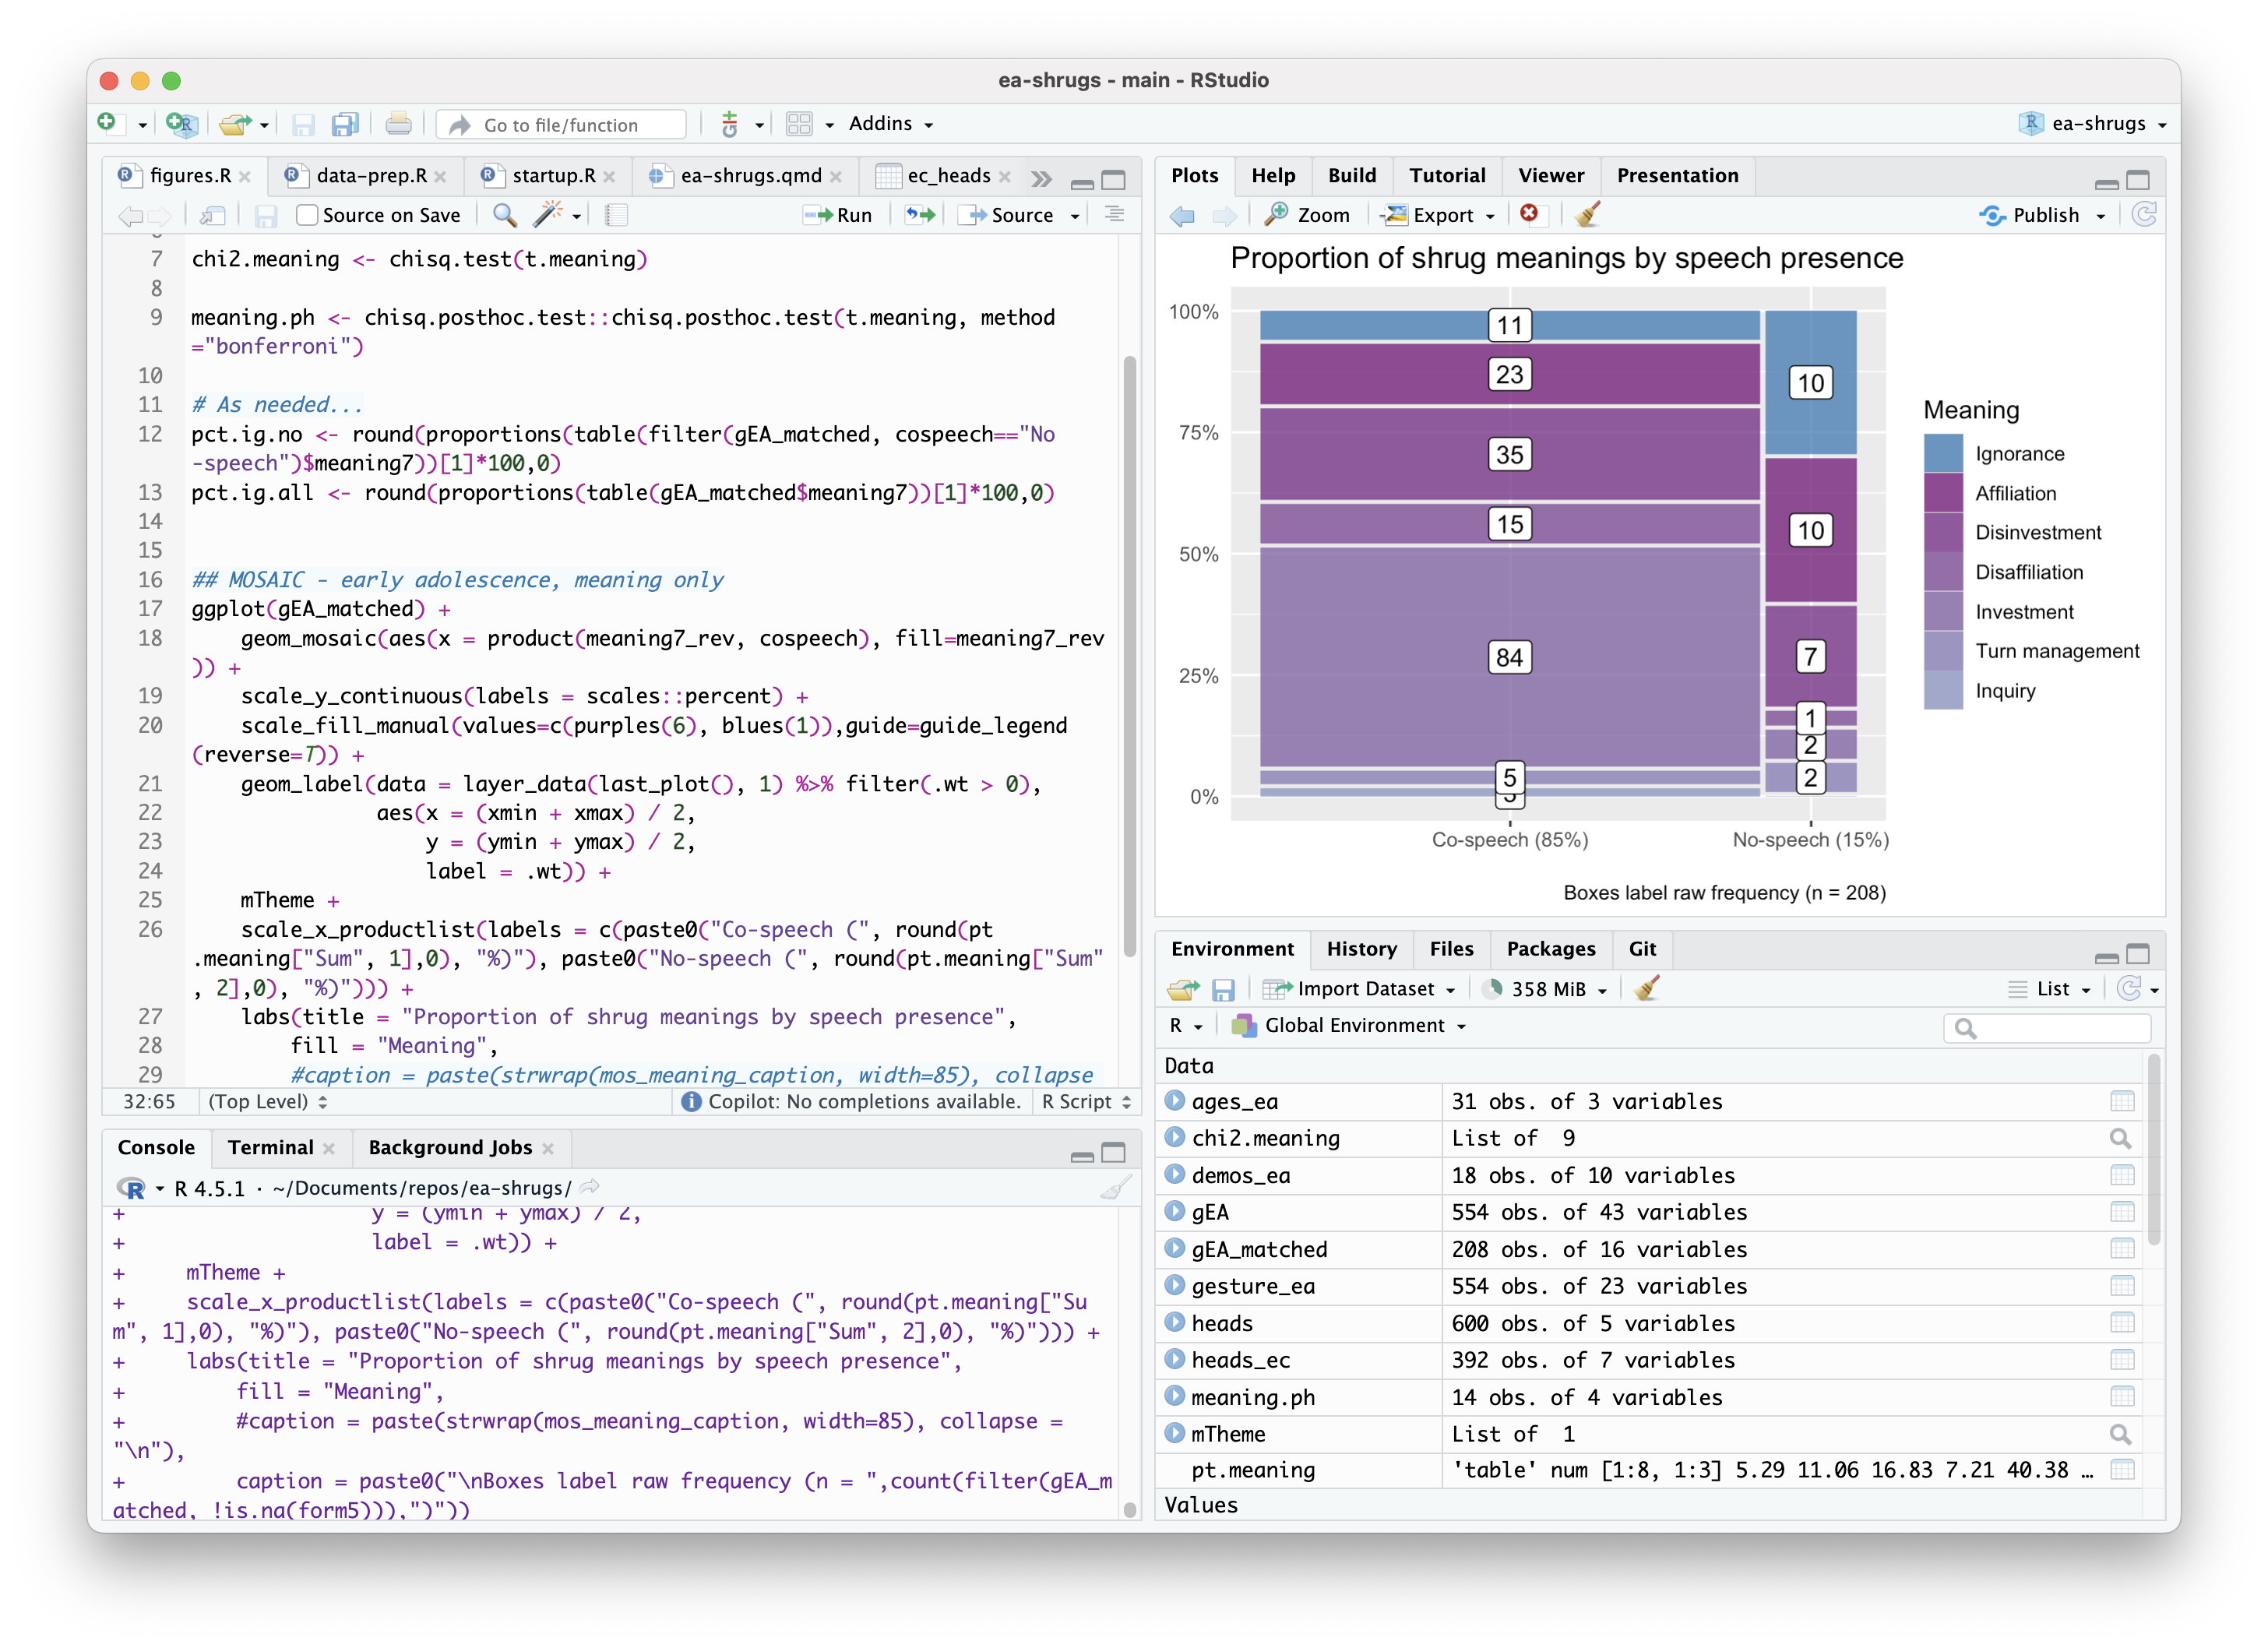The height and width of the screenshot is (1648, 2268).
Task: Click the Go to file/function field
Action: coord(561,125)
